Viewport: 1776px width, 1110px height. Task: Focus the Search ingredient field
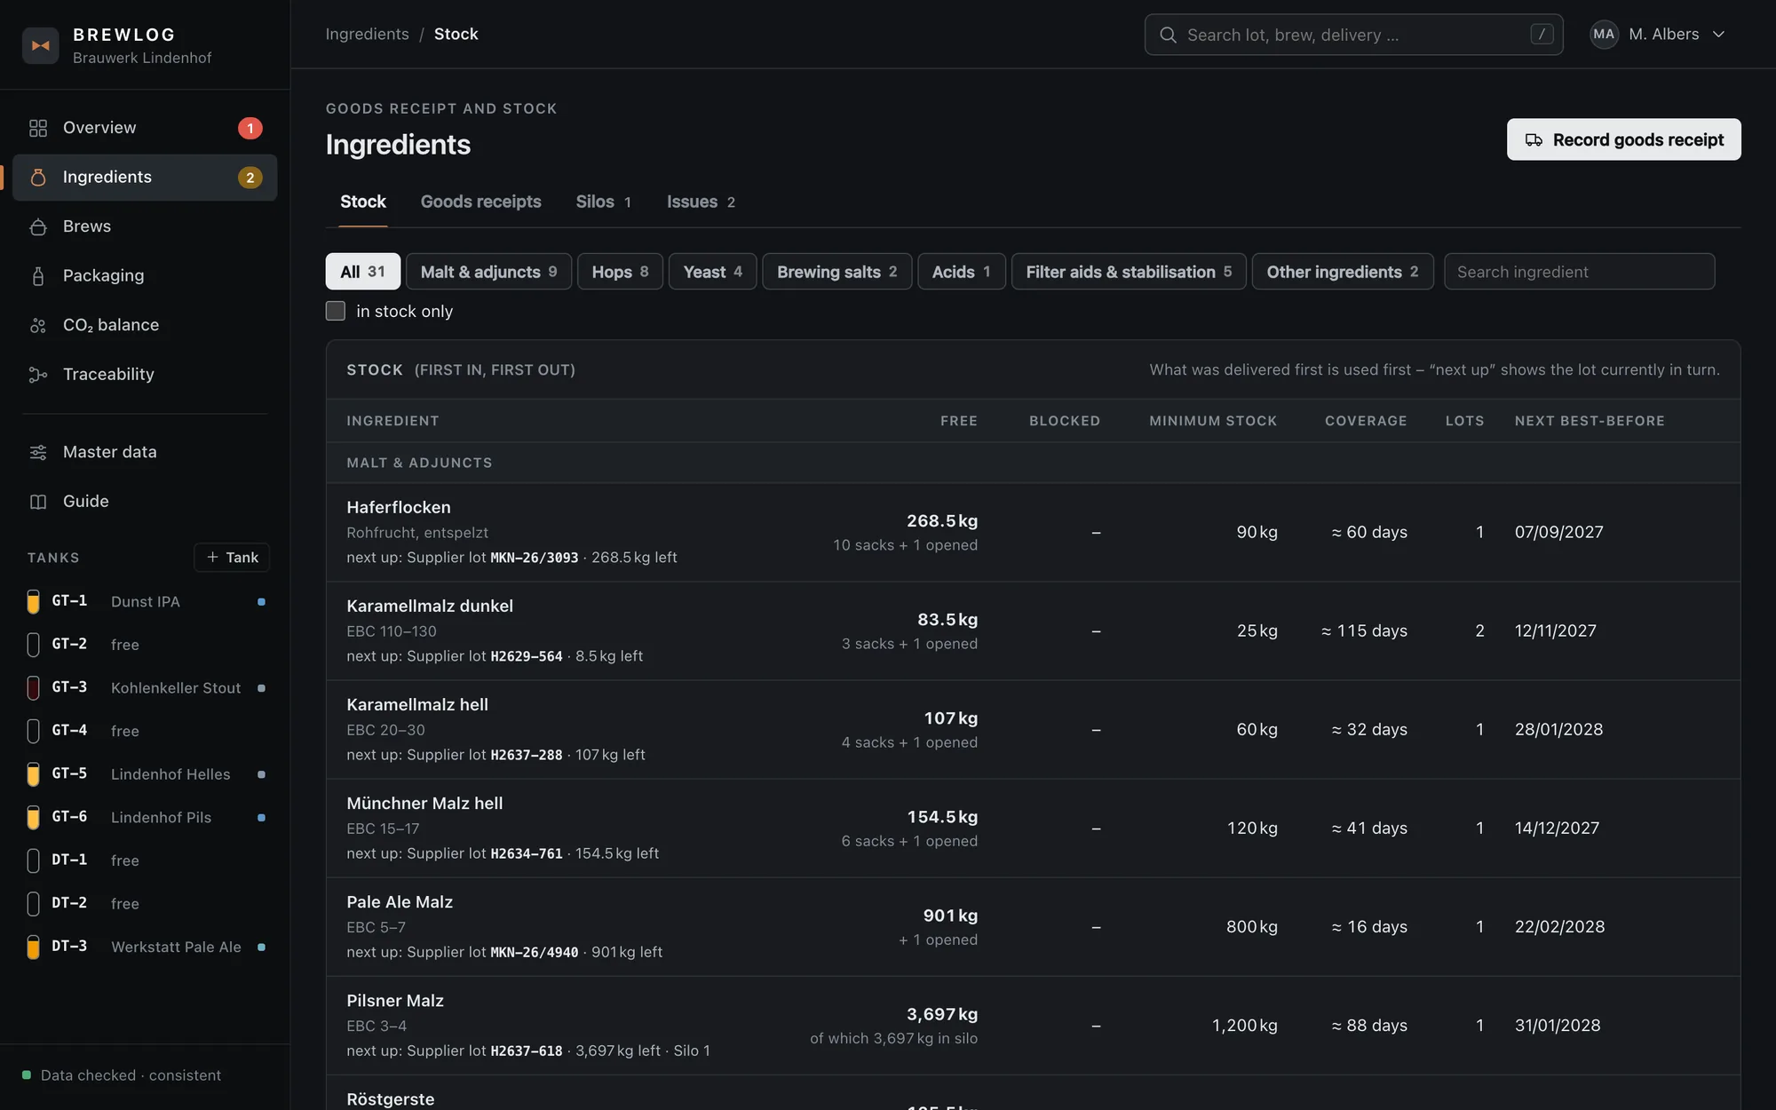pyautogui.click(x=1579, y=272)
